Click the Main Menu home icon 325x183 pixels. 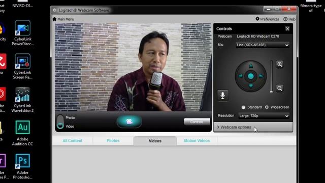point(54,19)
